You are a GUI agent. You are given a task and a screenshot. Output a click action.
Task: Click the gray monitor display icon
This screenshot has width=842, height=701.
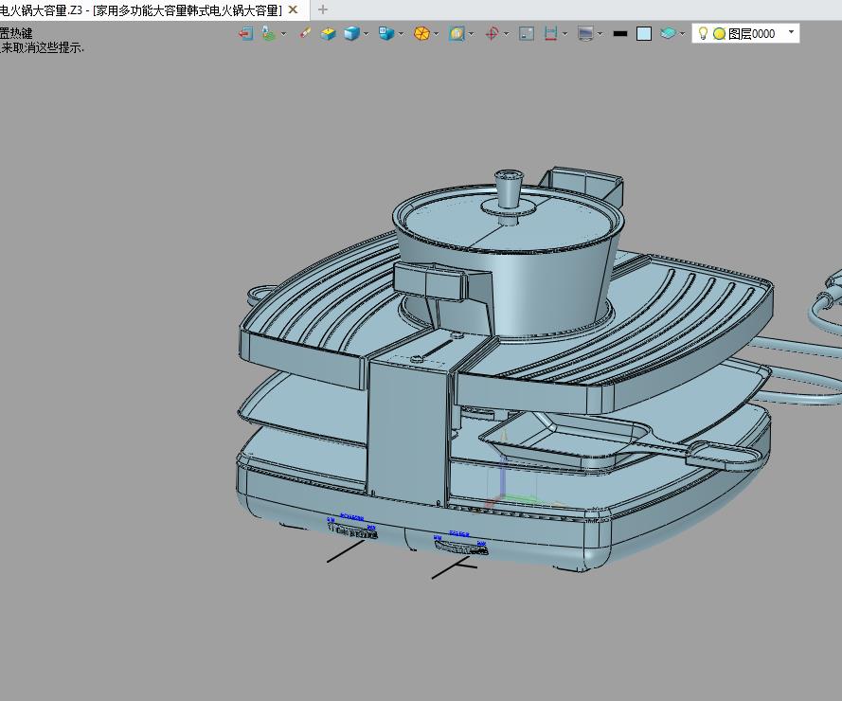click(x=585, y=33)
